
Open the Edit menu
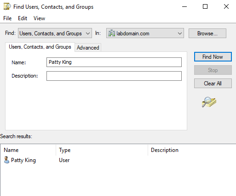[23, 18]
